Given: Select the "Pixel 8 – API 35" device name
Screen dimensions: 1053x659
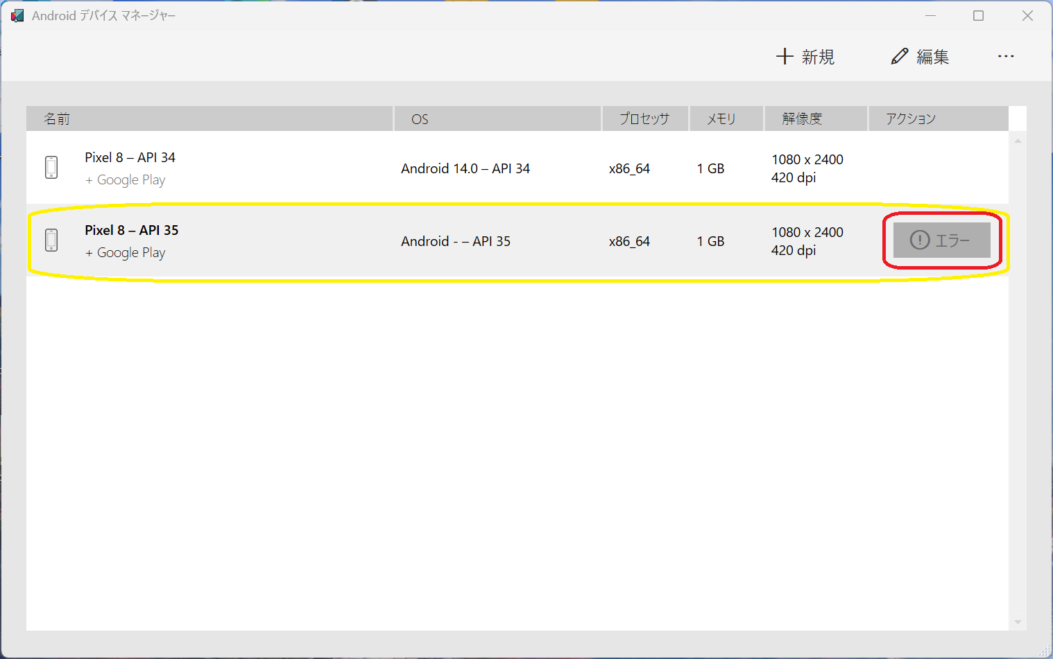Looking at the screenshot, I should click(131, 230).
